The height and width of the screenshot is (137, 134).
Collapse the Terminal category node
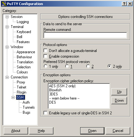click(x=7, y=27)
